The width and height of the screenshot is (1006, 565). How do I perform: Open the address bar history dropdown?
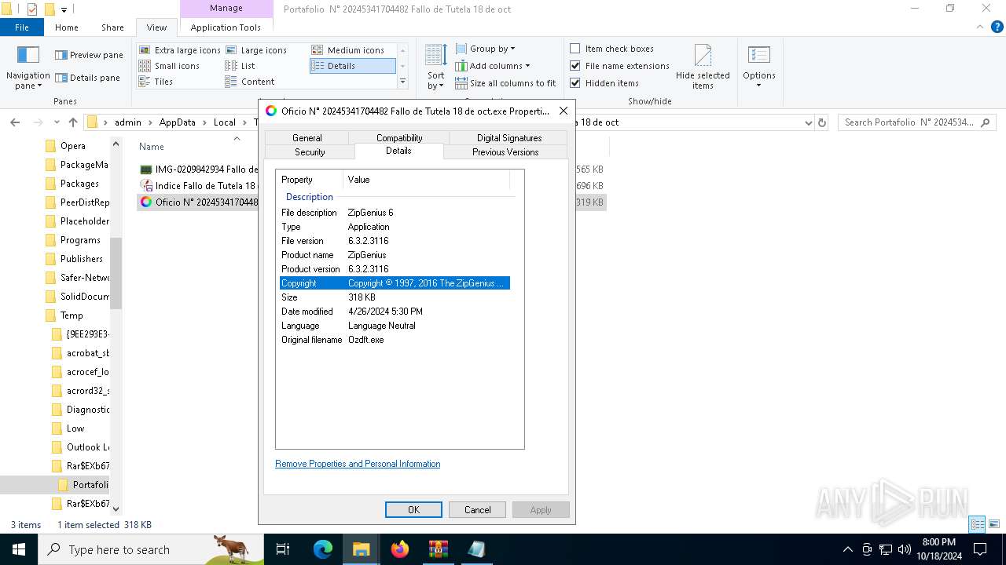click(808, 122)
